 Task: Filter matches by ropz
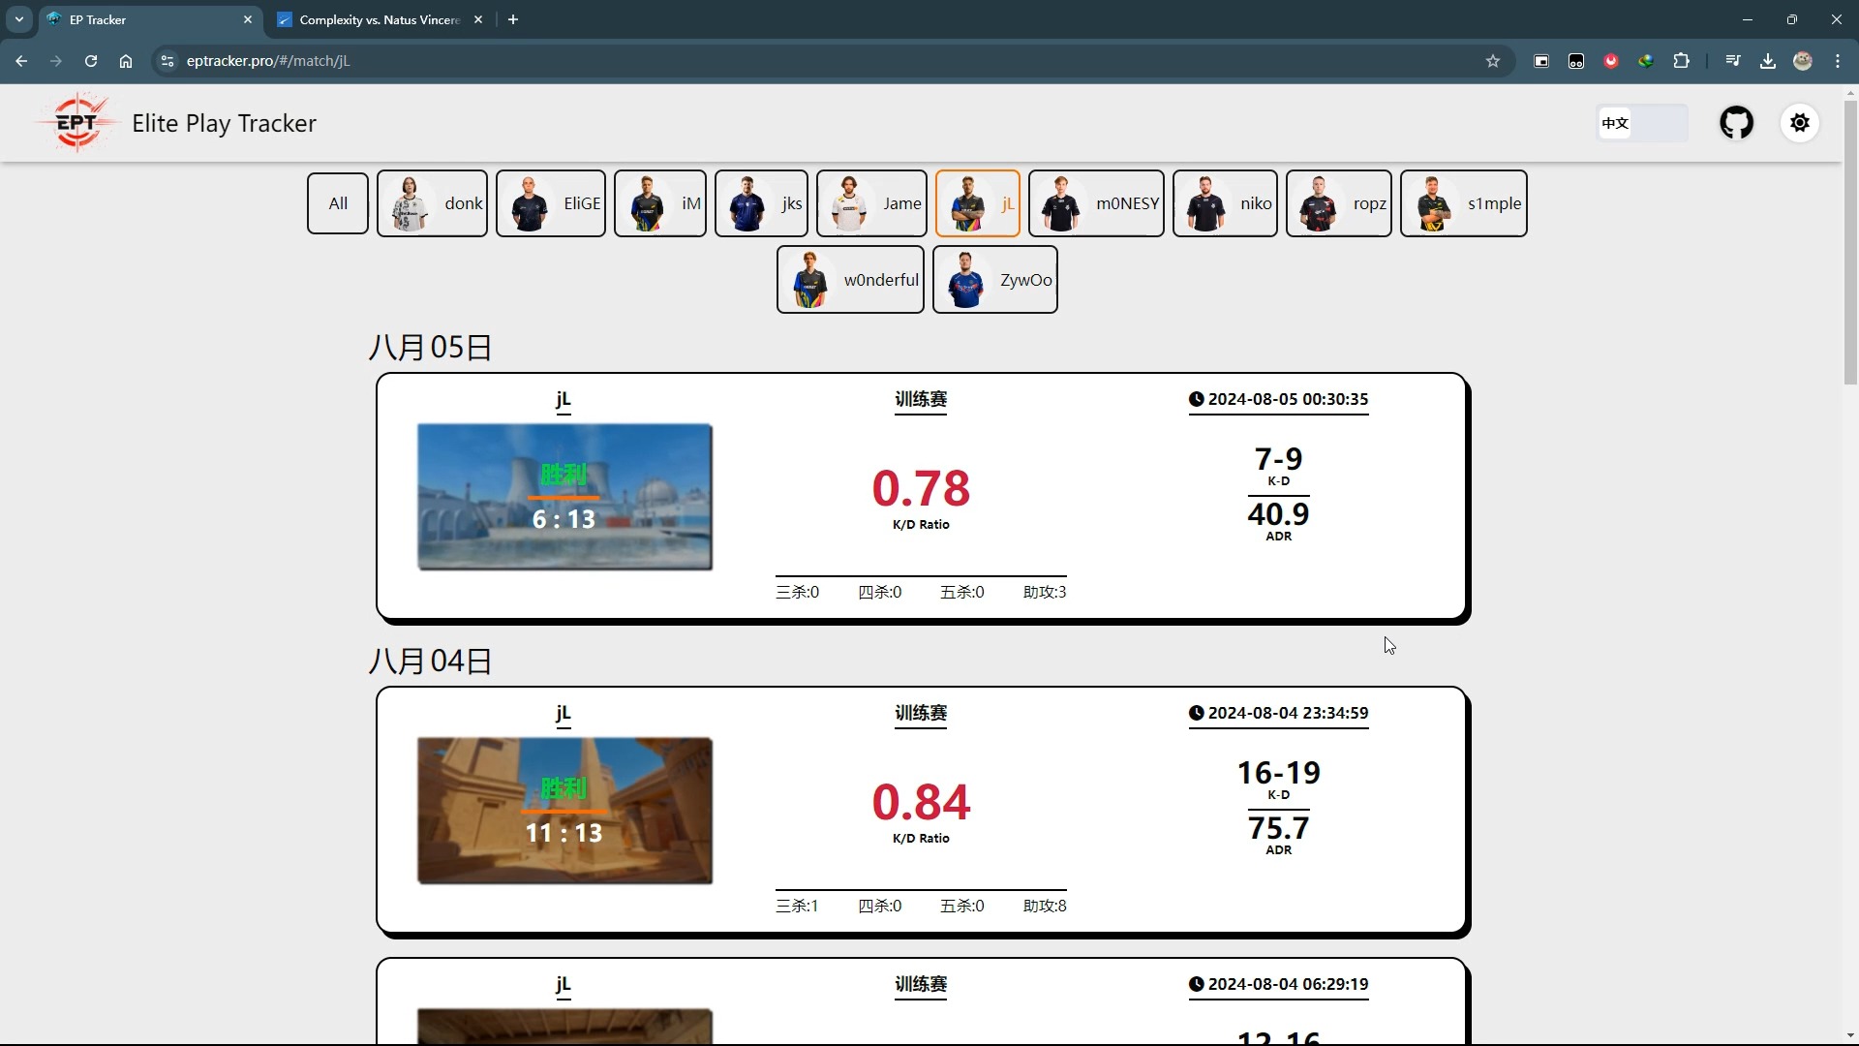(x=1339, y=203)
